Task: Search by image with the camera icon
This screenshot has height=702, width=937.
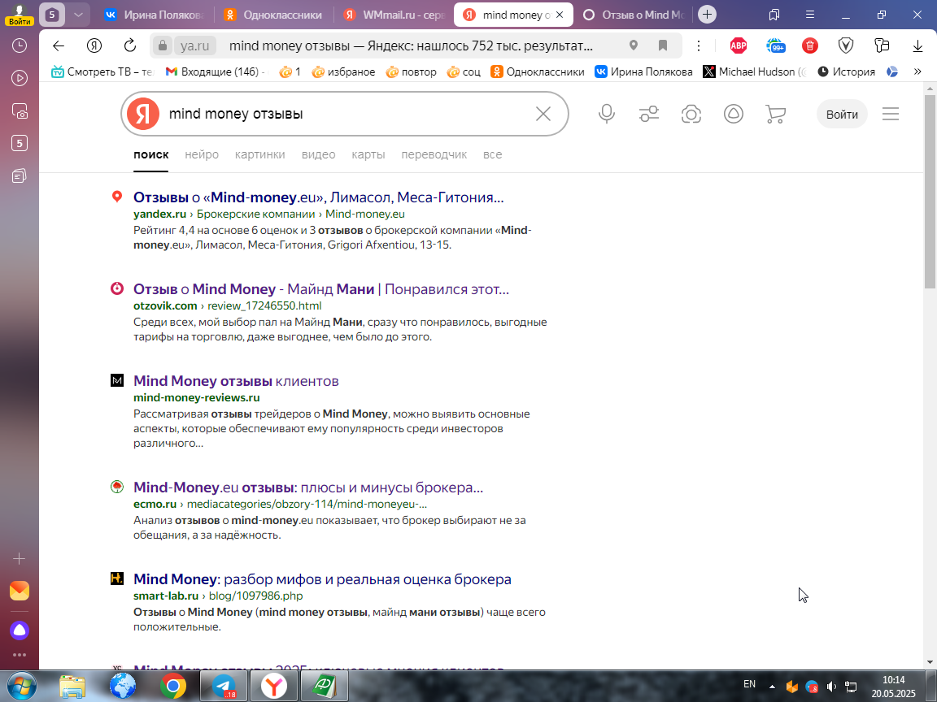Action: 691,114
